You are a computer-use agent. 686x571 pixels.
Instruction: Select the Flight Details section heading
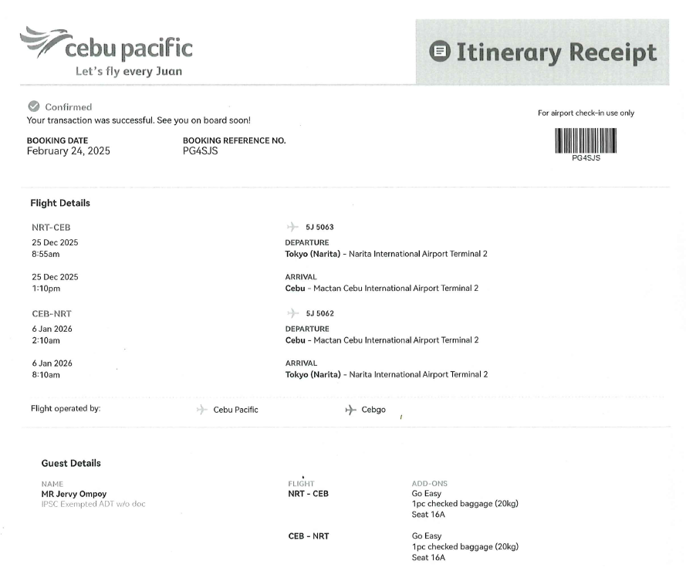pyautogui.click(x=60, y=204)
